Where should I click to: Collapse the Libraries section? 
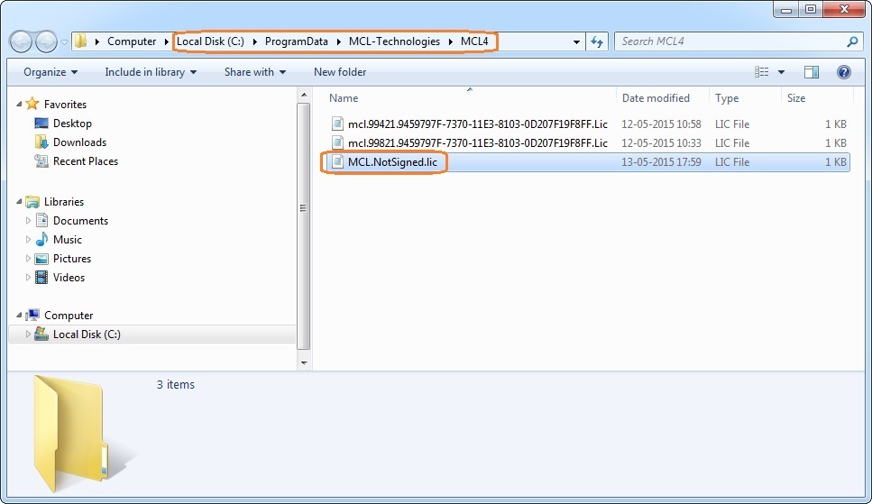(19, 201)
